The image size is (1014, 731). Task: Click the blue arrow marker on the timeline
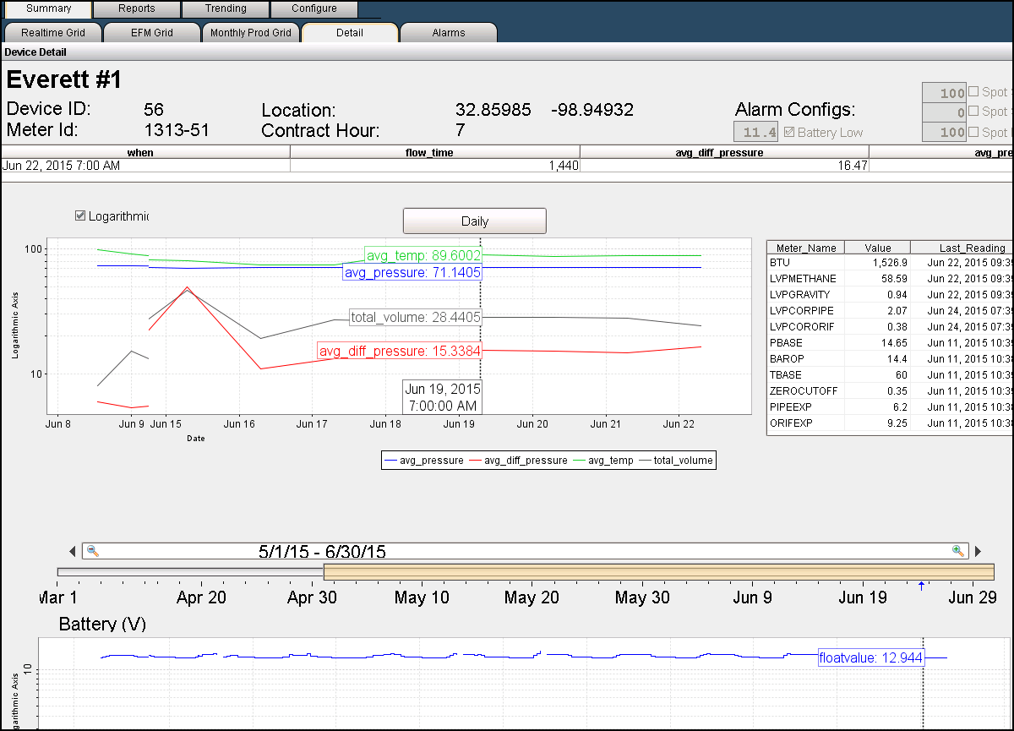click(x=921, y=586)
